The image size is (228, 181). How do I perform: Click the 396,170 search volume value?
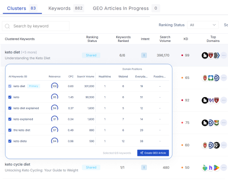(163, 55)
